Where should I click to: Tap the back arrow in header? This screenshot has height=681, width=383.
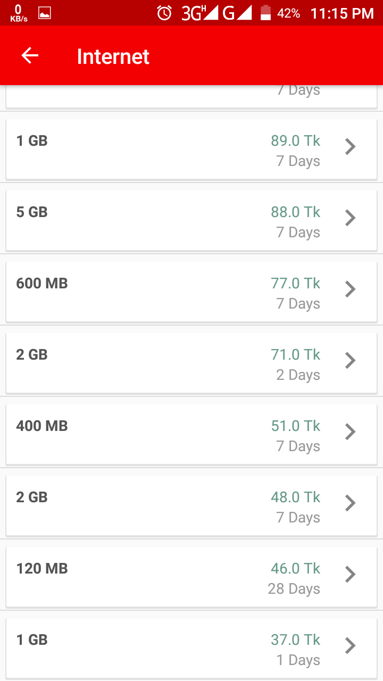click(x=30, y=56)
